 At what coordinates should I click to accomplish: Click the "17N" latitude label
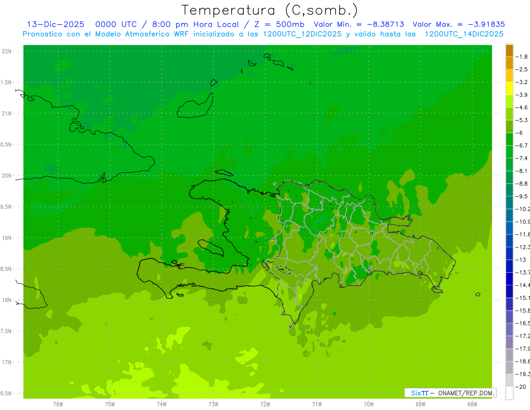pos(7,362)
